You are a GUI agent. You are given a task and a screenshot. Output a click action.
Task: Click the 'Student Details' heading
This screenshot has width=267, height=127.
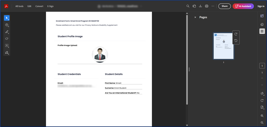pos(114,74)
